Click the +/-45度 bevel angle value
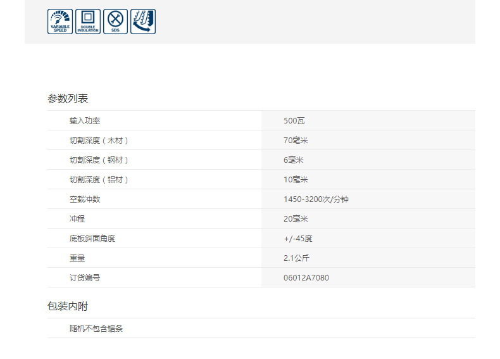This screenshot has height=359, width=500. (x=298, y=238)
